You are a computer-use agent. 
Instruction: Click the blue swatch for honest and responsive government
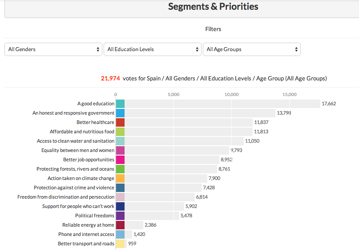(x=120, y=113)
